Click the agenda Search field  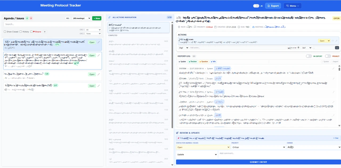point(52,24)
